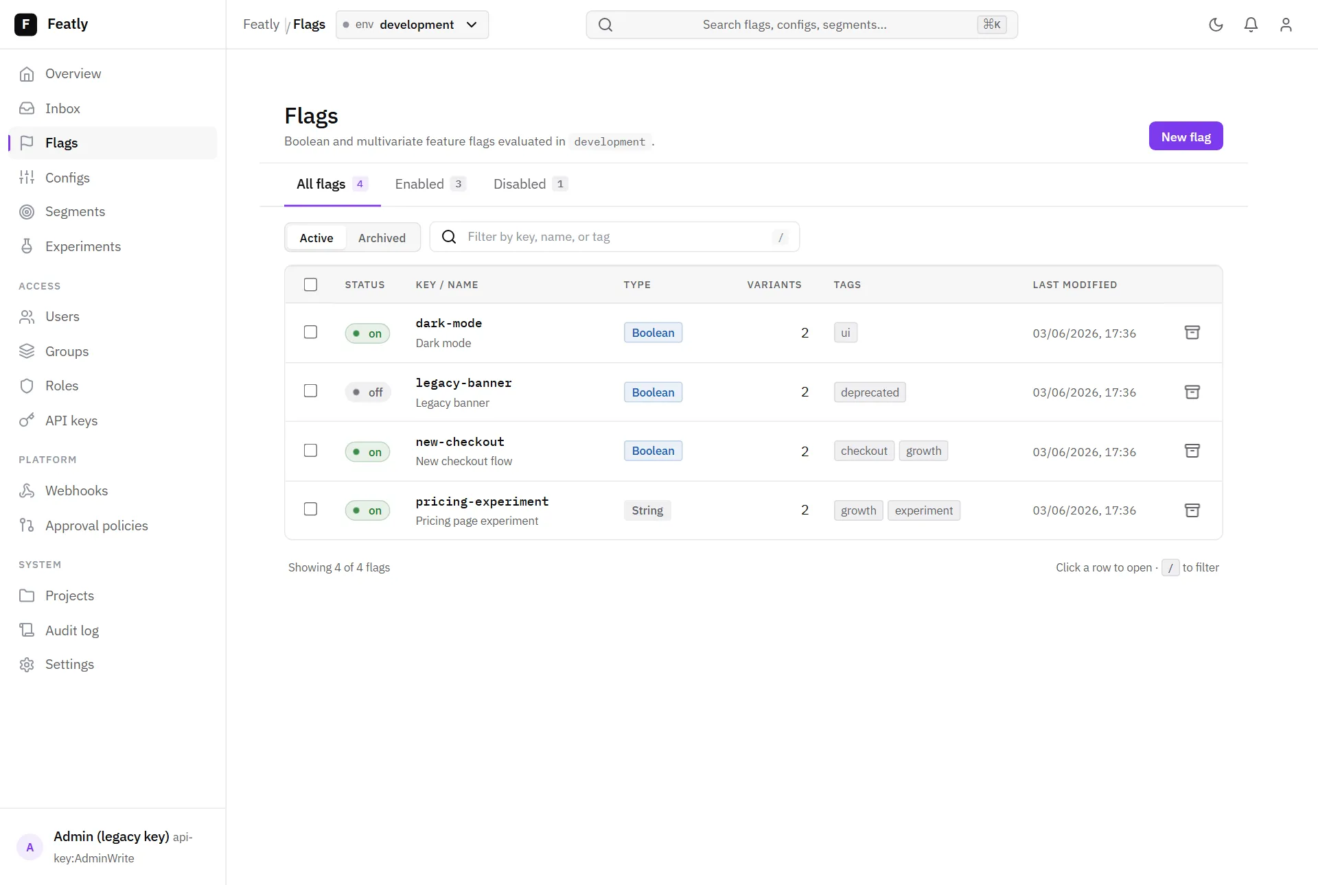Image resolution: width=1318 pixels, height=885 pixels.
Task: Click the 'String' type badge
Action: (647, 510)
